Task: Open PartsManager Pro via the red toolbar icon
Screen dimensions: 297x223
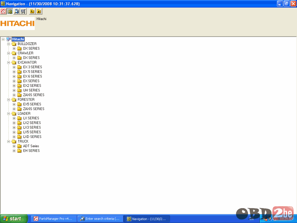Action: click(3, 12)
